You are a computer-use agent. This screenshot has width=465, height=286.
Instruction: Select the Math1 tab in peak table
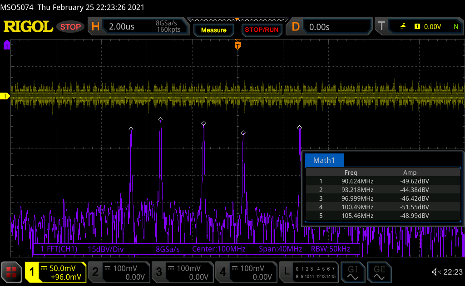pyautogui.click(x=324, y=160)
